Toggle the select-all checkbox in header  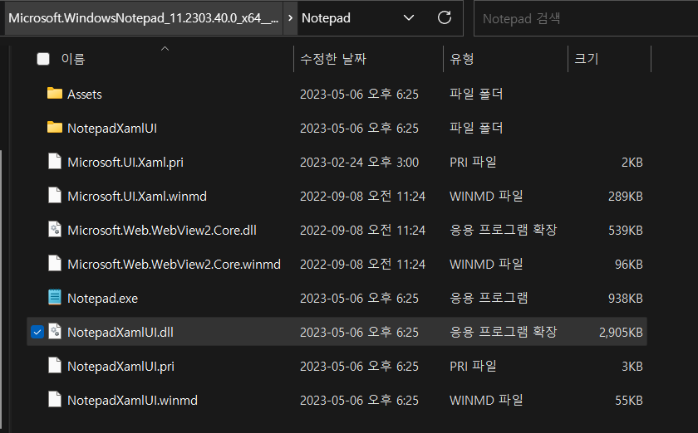point(43,59)
